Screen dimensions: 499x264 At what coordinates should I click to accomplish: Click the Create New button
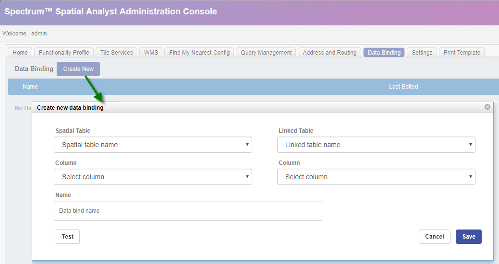point(78,69)
